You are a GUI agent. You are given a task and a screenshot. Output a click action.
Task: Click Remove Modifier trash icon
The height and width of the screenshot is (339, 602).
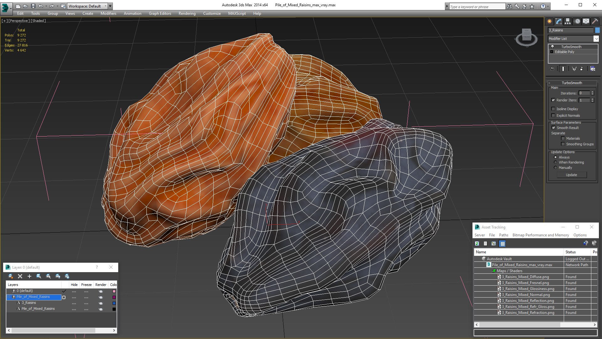[x=582, y=69]
